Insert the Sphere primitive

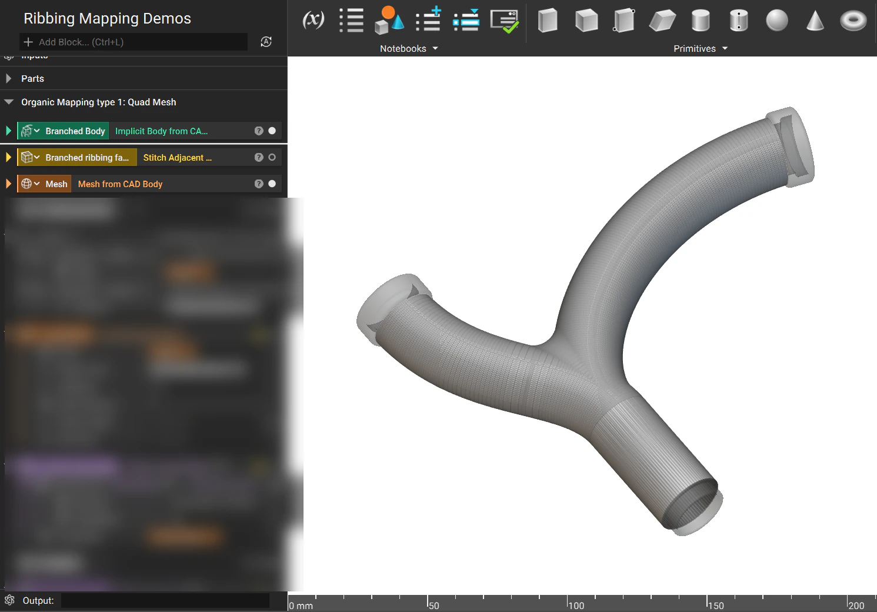(777, 21)
